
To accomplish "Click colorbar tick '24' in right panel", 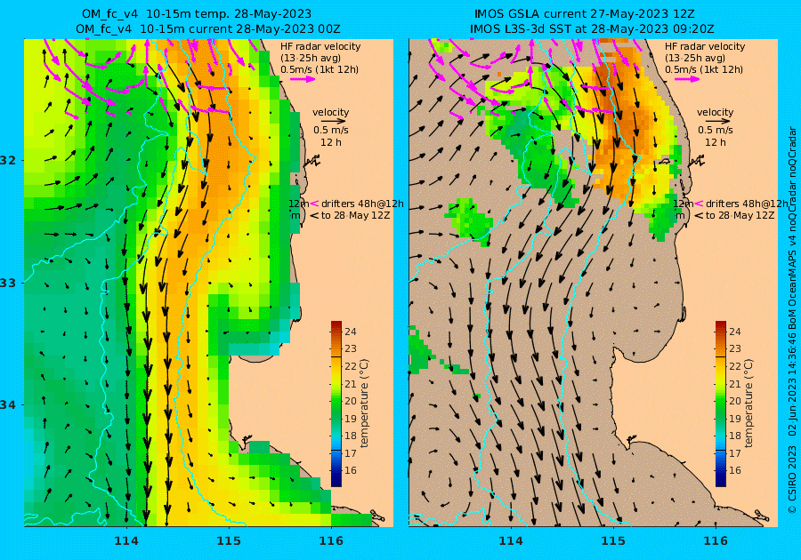I will (x=734, y=332).
